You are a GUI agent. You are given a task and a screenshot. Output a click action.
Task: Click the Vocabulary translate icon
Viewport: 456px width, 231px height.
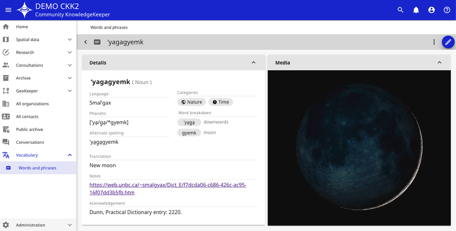coord(5,155)
